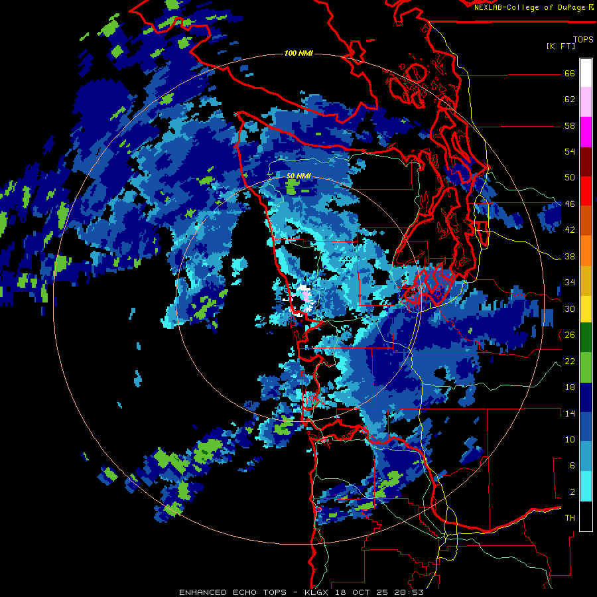Select the navy 22 kft legend swatch

coord(586,397)
